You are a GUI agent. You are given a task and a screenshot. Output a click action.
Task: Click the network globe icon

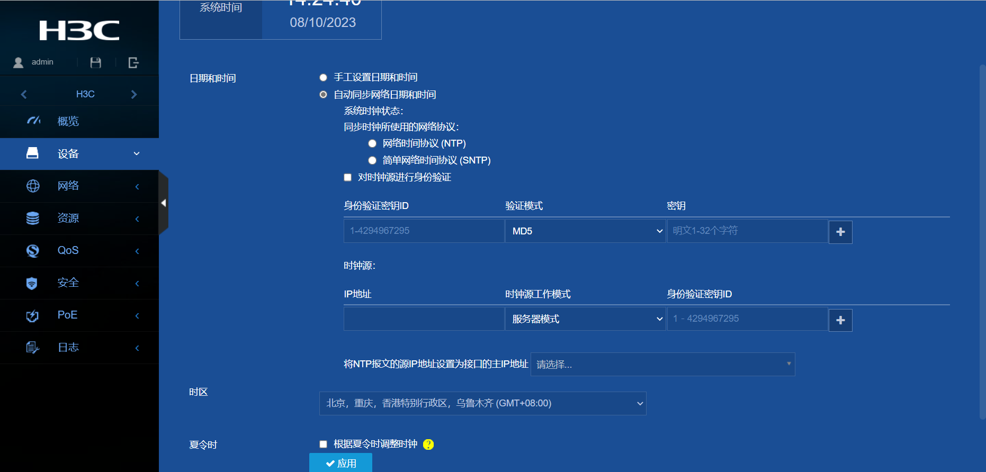click(x=33, y=186)
